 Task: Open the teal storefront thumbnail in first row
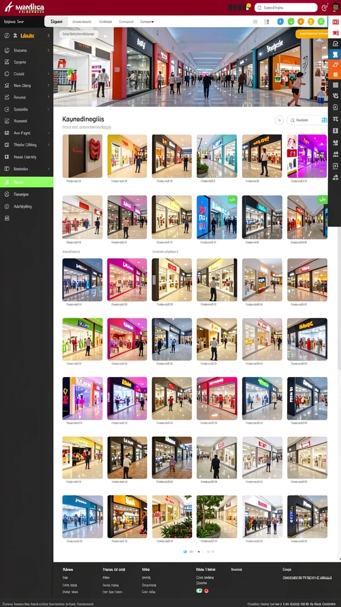(217, 156)
